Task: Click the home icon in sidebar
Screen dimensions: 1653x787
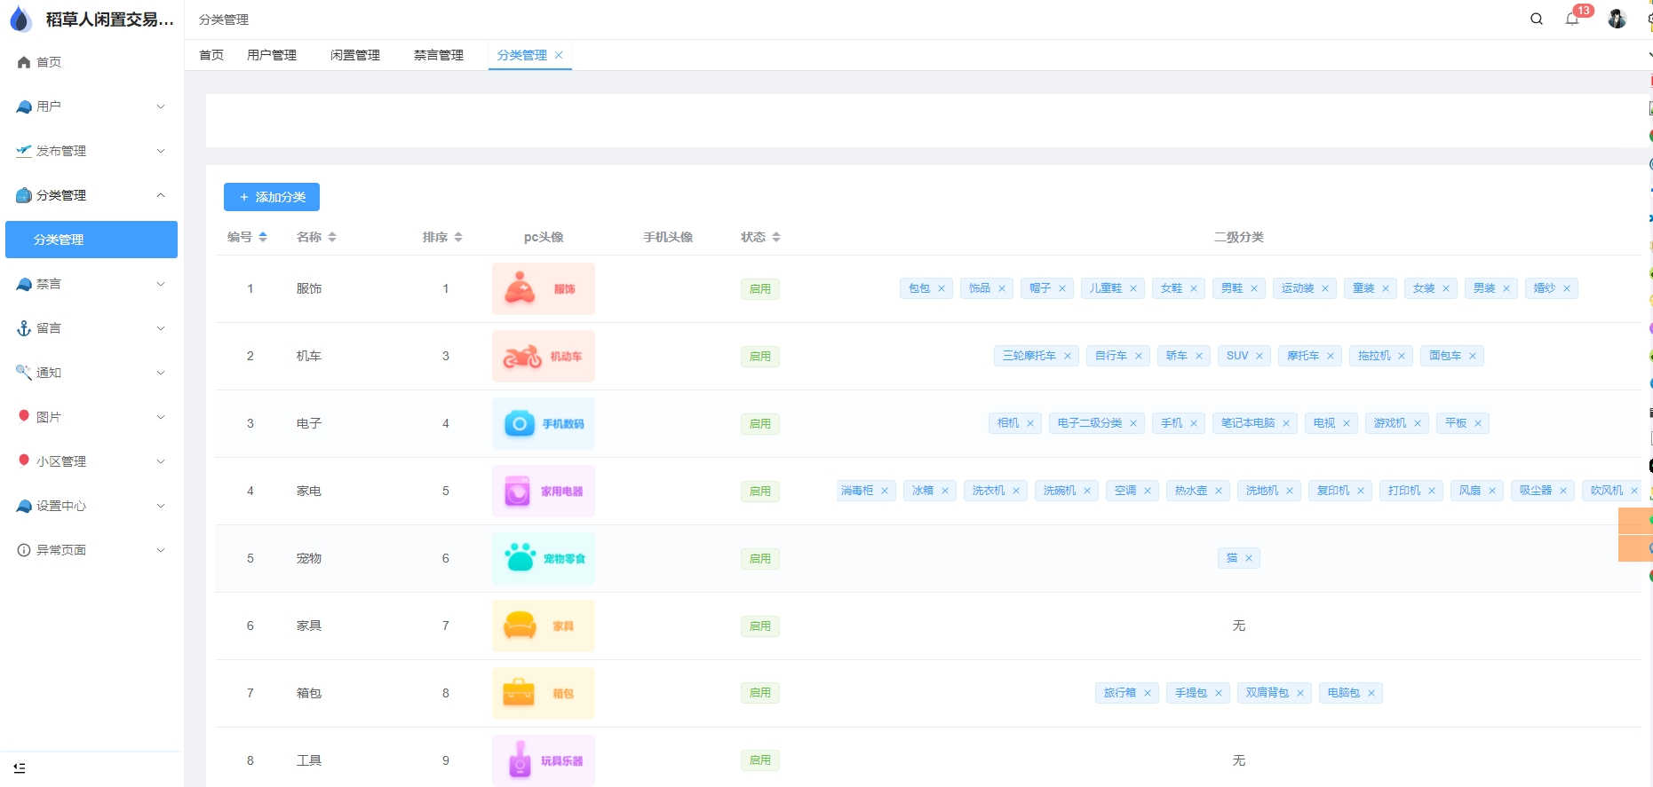Action: pyautogui.click(x=24, y=62)
